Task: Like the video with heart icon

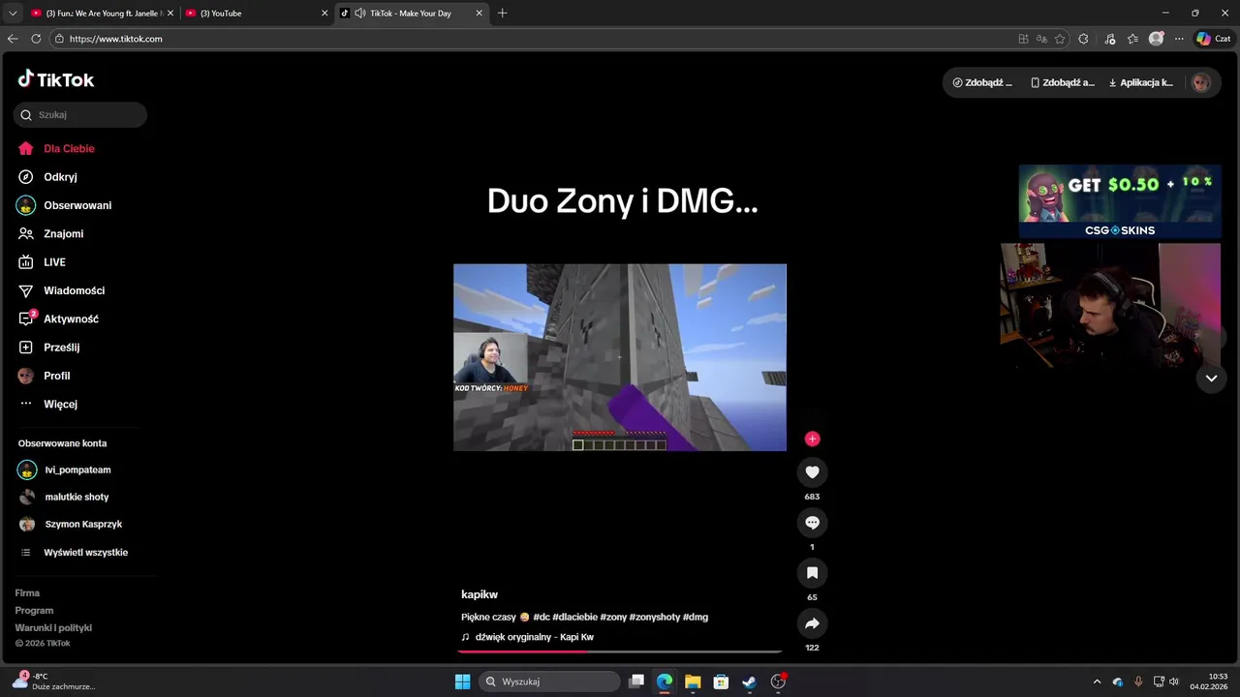Action: 812,472
